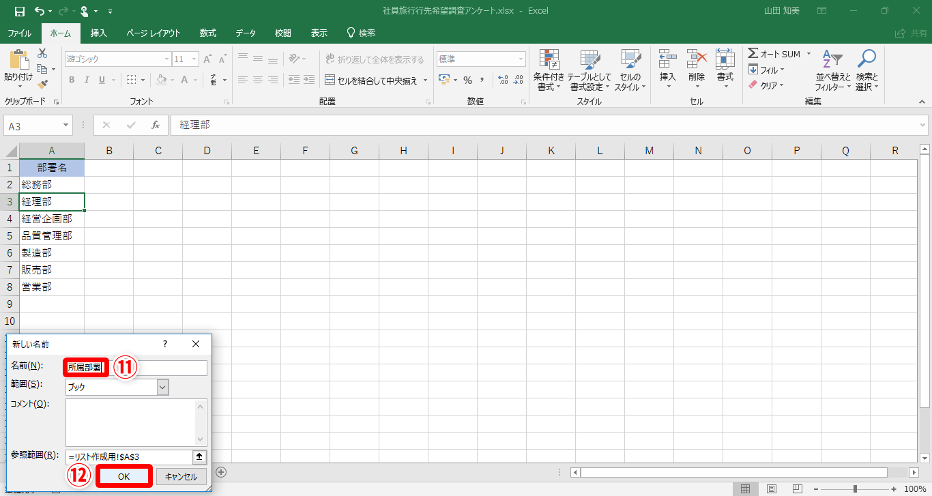
Task: Open the フィル fill dropdown
Action: pyautogui.click(x=766, y=70)
